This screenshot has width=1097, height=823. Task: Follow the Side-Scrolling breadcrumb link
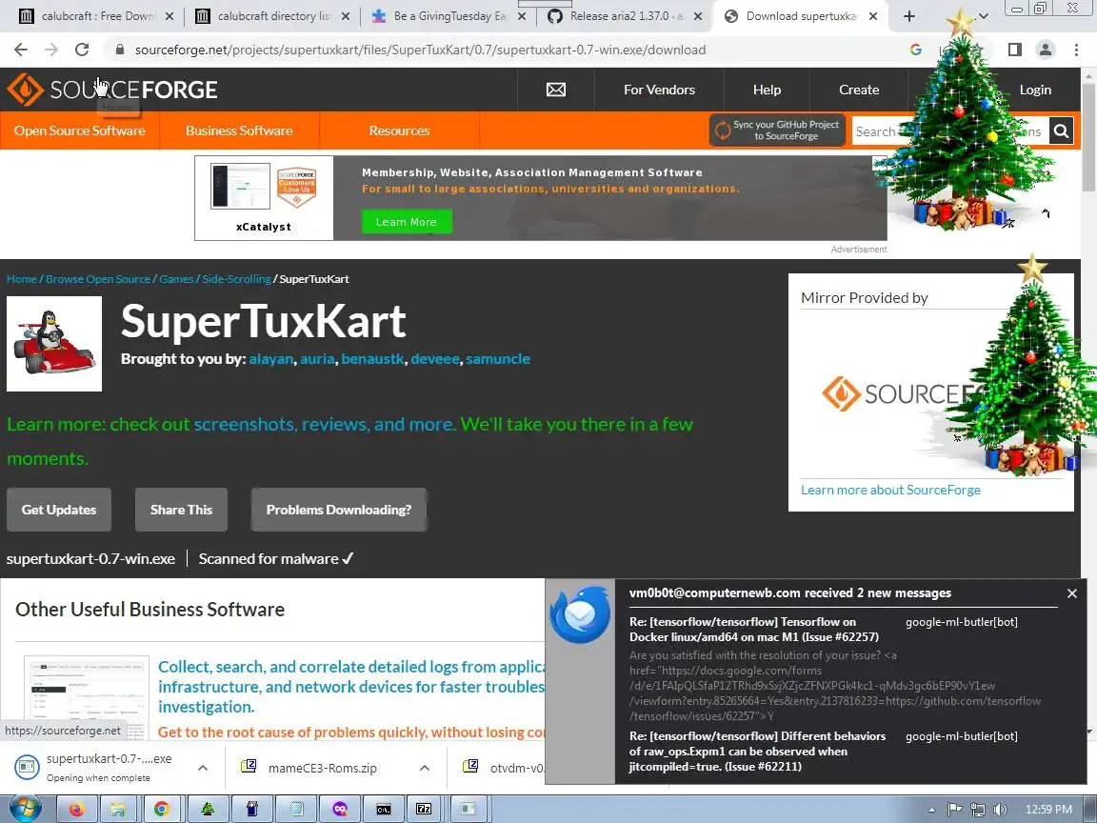click(236, 278)
